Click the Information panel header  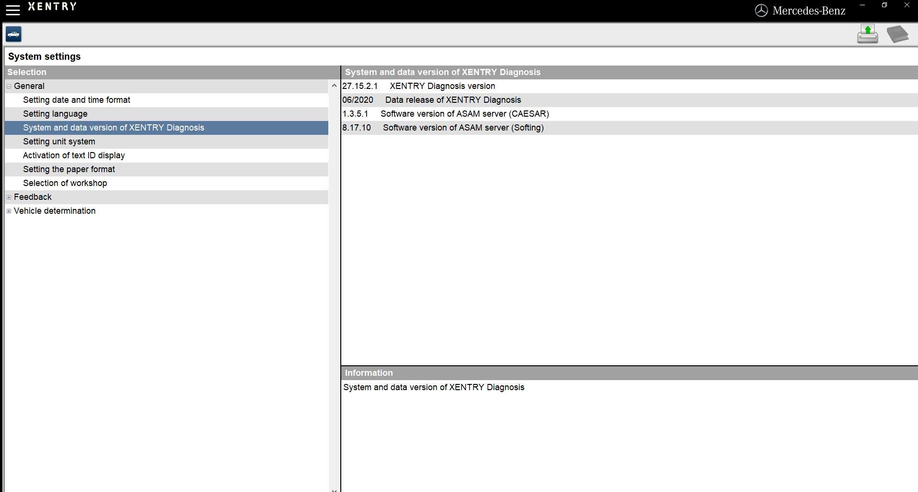coord(629,373)
